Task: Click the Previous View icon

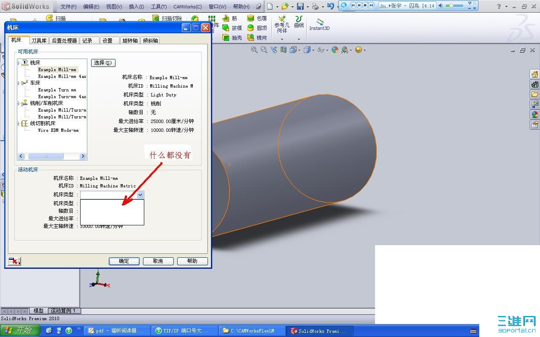Action: (274, 50)
